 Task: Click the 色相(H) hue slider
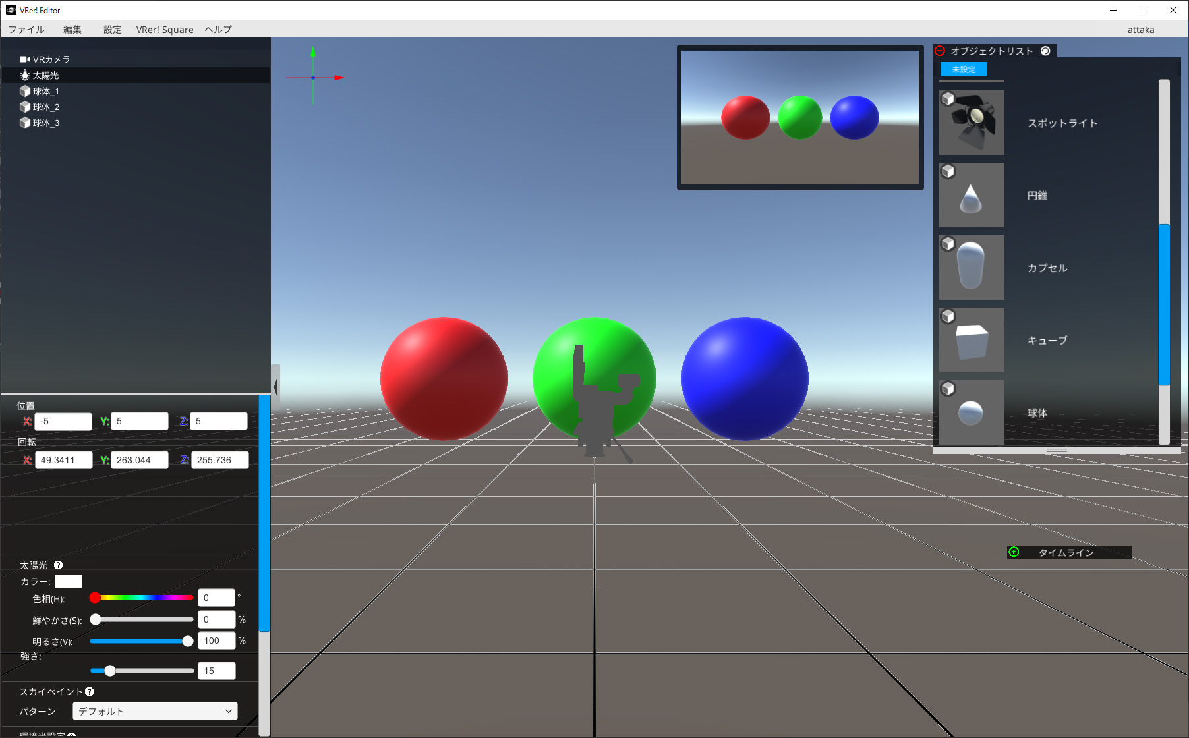pos(142,598)
